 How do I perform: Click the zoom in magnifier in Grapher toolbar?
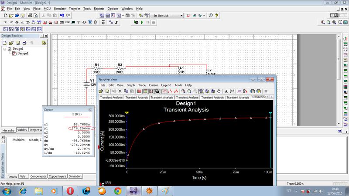183,91
